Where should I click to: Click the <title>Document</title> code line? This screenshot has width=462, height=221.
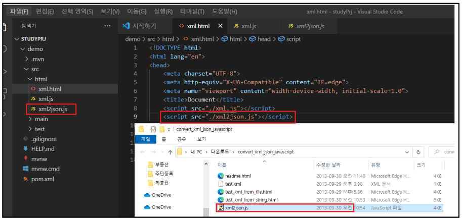tap(203, 99)
